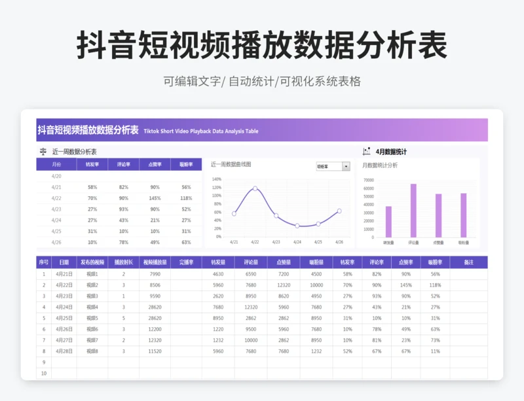Select the 2620 forward count cell

coord(218,296)
